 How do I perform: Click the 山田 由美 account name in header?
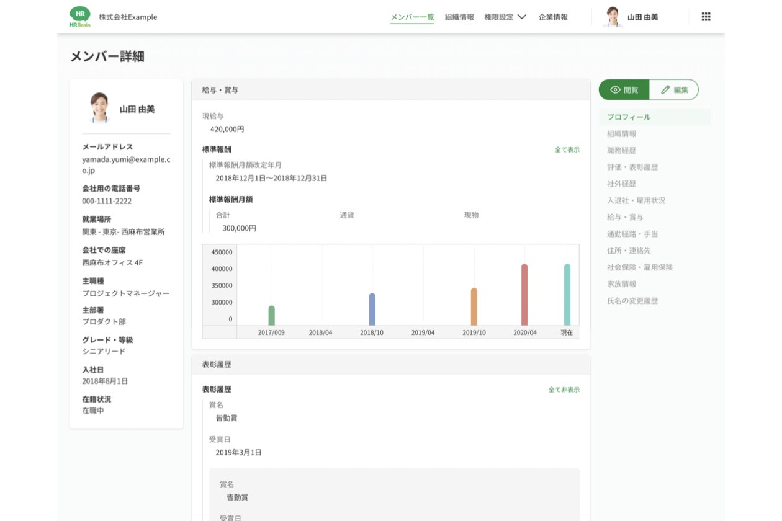click(642, 17)
